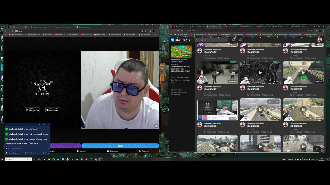Open Премиум in Rulet.tv bottom menu
This screenshot has height=185, width=330.
pos(144,151)
